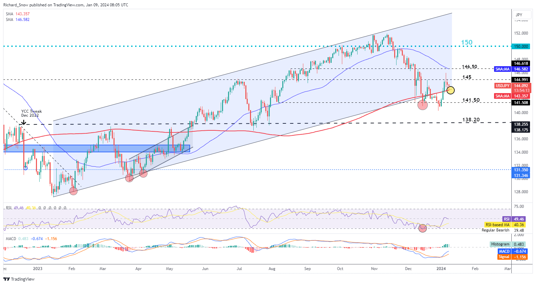Select the yellow circle marker on the latest candle
Image resolution: width=536 pixels, height=285 pixels.
tap(450, 90)
